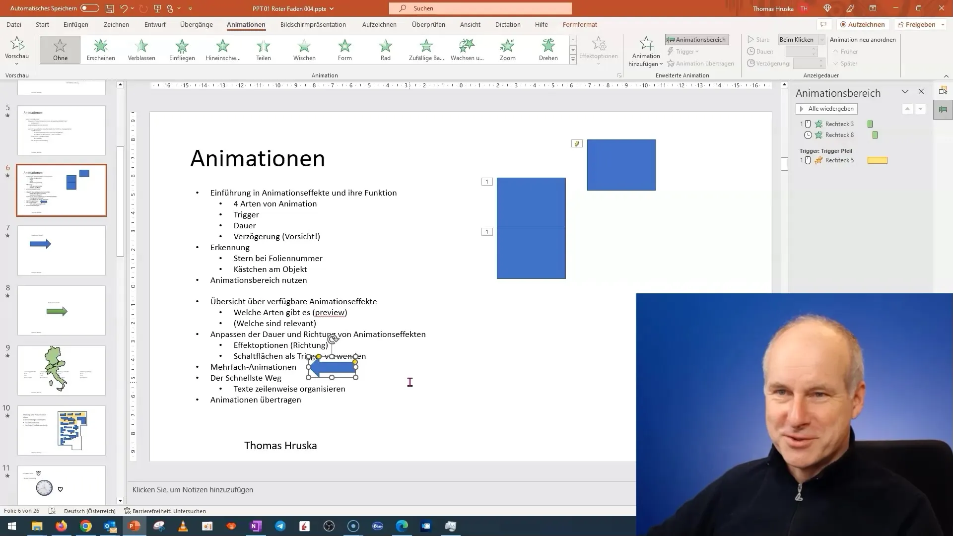Open the Animationen ribbon tab

coord(246,24)
